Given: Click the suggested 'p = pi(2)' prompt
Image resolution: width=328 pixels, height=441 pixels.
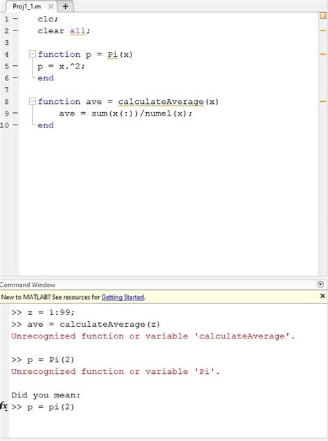Looking at the screenshot, I should pyautogui.click(x=51, y=407).
